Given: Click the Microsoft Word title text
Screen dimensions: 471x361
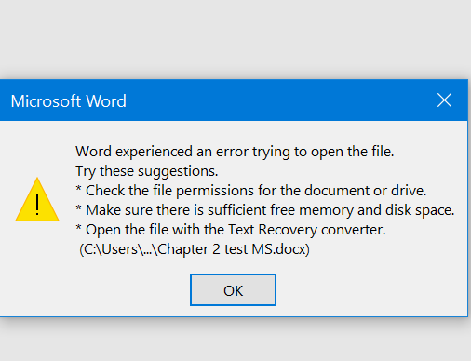Looking at the screenshot, I should [x=69, y=101].
